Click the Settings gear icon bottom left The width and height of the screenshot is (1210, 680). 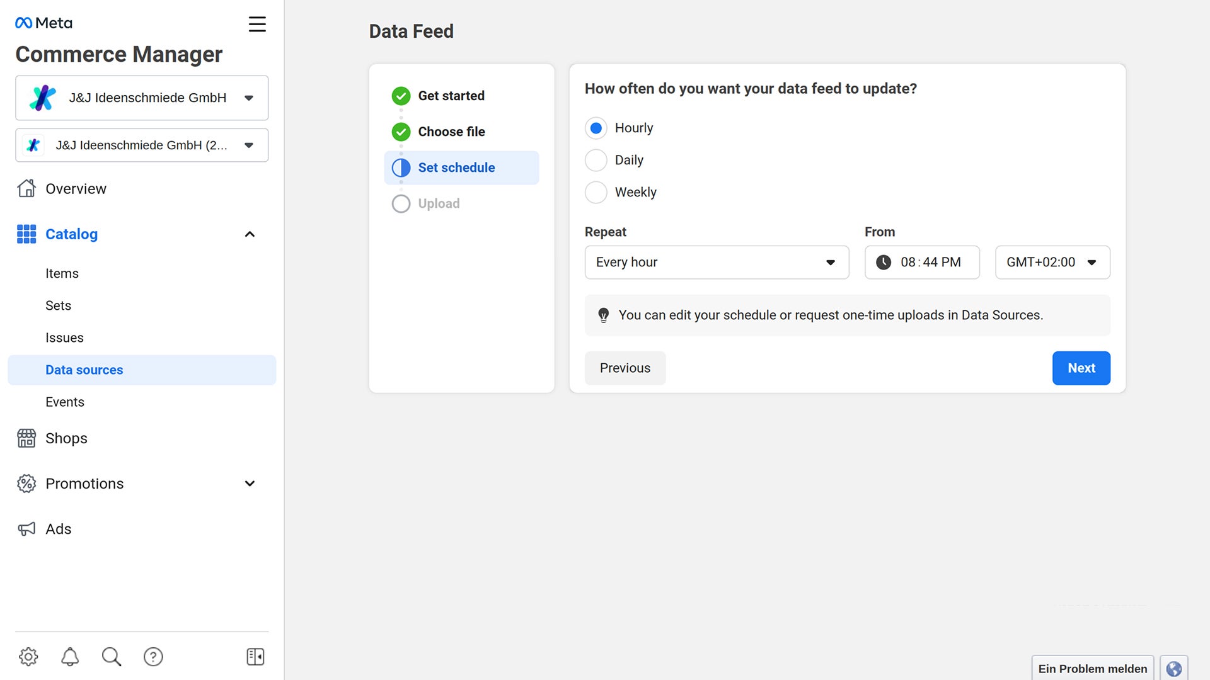pos(28,657)
